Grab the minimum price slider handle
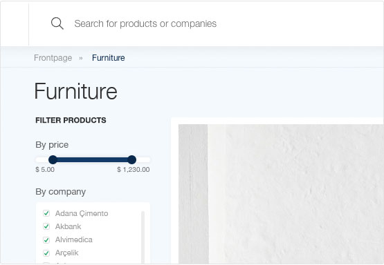The image size is (384, 265). tap(53, 159)
